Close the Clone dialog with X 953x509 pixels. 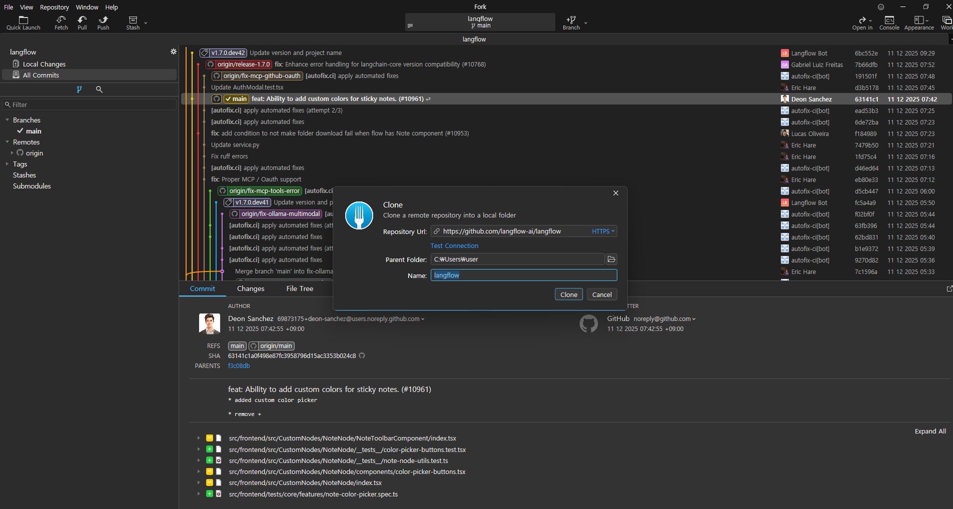click(x=616, y=193)
